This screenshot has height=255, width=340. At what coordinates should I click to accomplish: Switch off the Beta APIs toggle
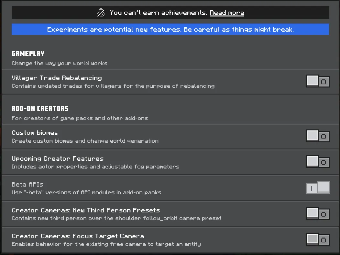(318, 188)
